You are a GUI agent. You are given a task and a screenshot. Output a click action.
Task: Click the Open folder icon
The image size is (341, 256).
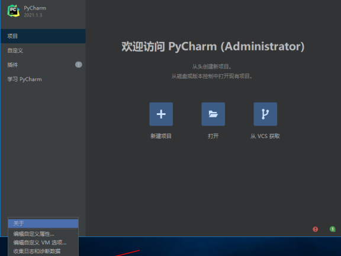coord(213,114)
